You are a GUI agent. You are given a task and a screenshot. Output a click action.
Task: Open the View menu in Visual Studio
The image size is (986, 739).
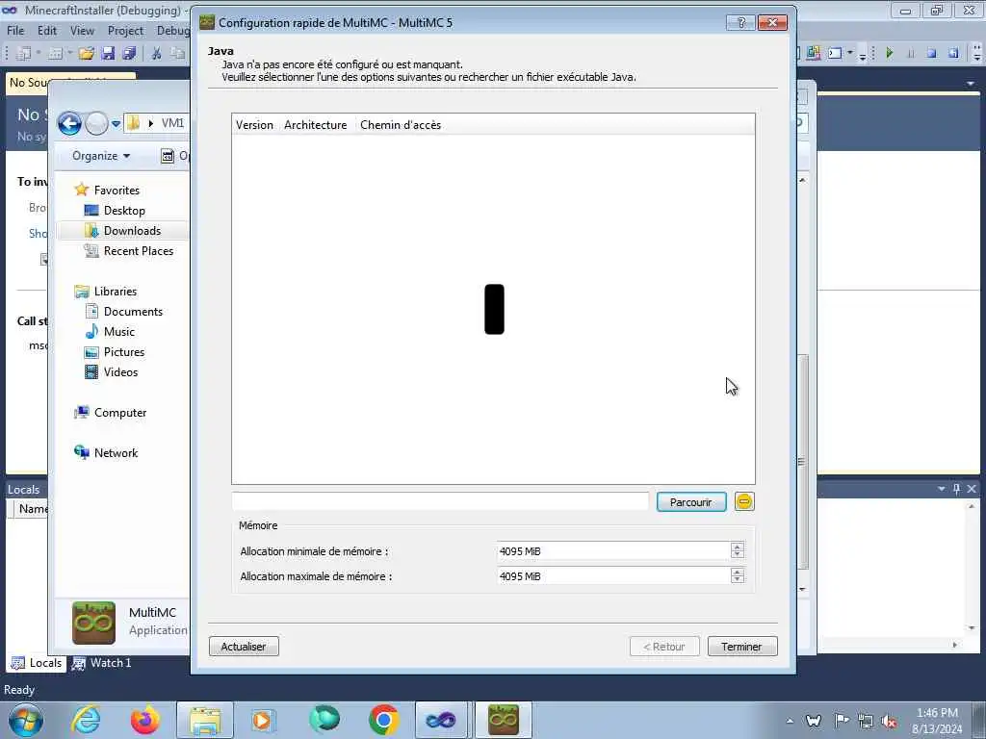click(x=82, y=31)
